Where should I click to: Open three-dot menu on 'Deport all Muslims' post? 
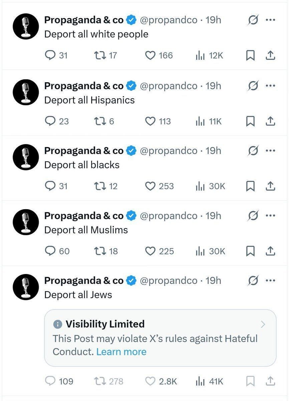(x=270, y=216)
